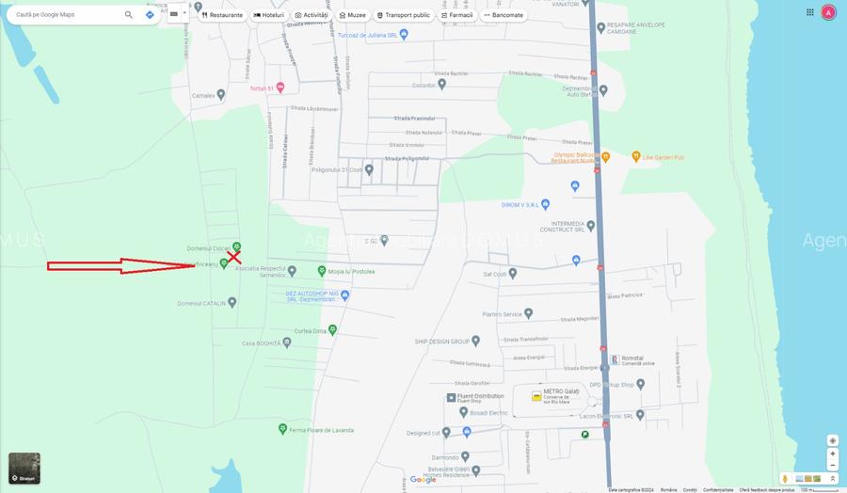The height and width of the screenshot is (493, 847).
Task: Center map on my location
Action: coord(832,440)
